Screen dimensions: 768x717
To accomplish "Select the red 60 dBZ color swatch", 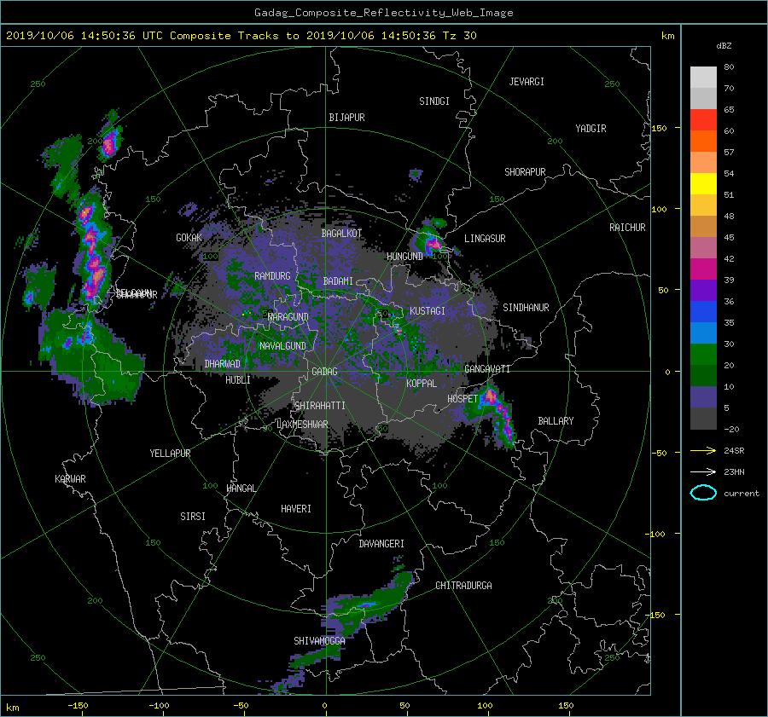I will point(703,120).
